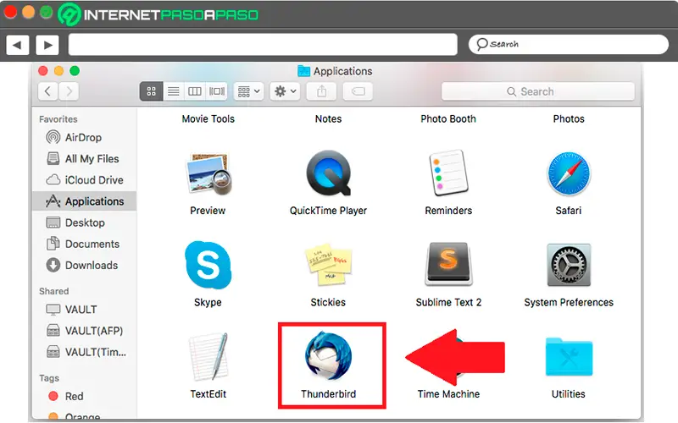
Task: Click the Movie Tools label
Action: point(208,118)
